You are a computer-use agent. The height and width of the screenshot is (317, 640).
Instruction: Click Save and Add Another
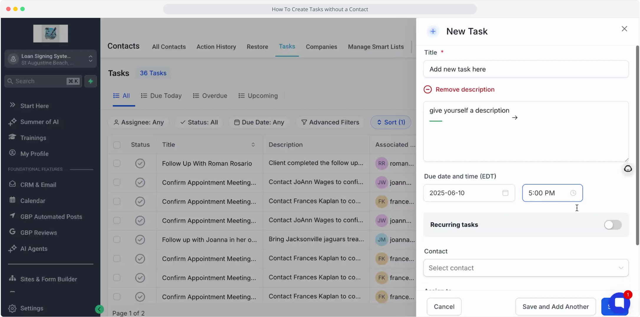(556, 307)
